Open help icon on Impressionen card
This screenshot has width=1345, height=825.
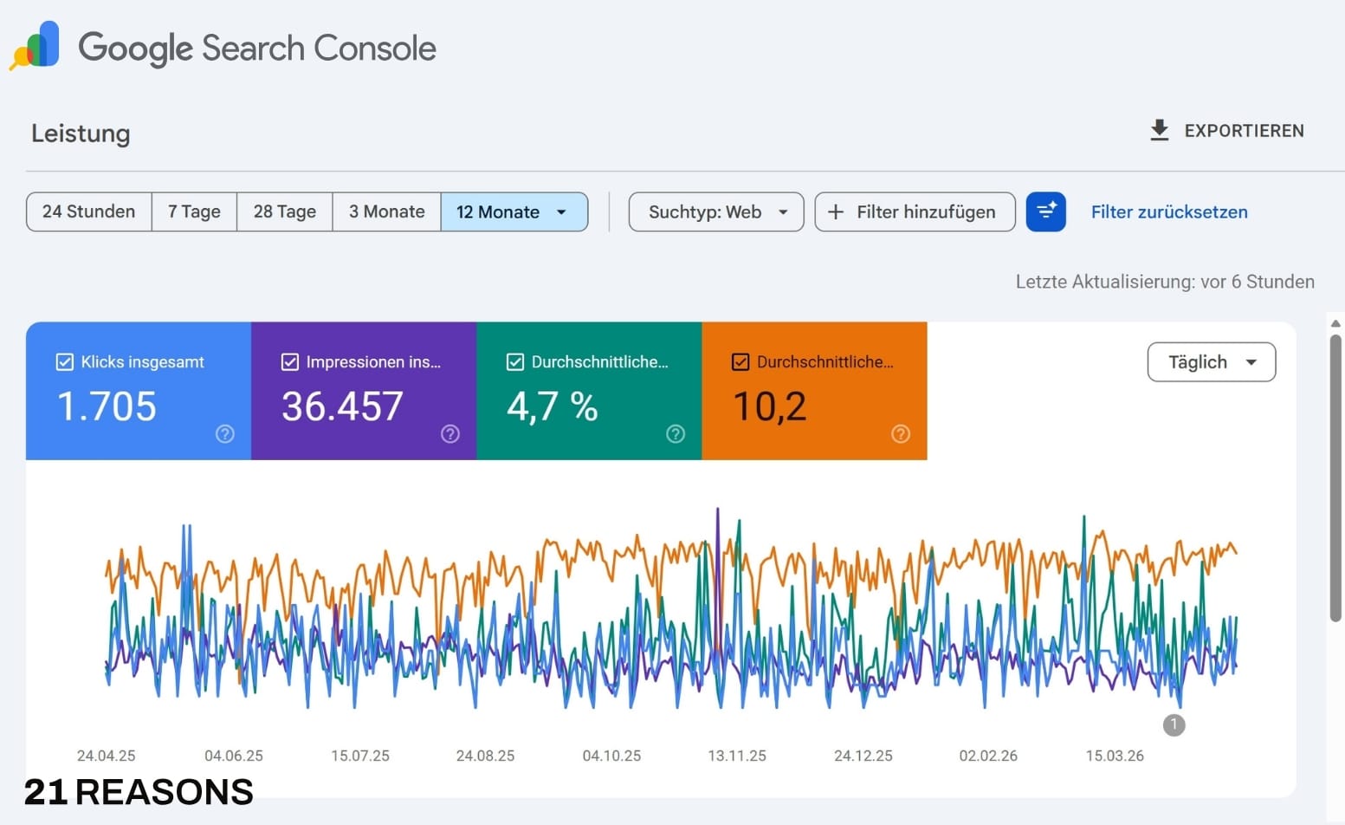[450, 433]
